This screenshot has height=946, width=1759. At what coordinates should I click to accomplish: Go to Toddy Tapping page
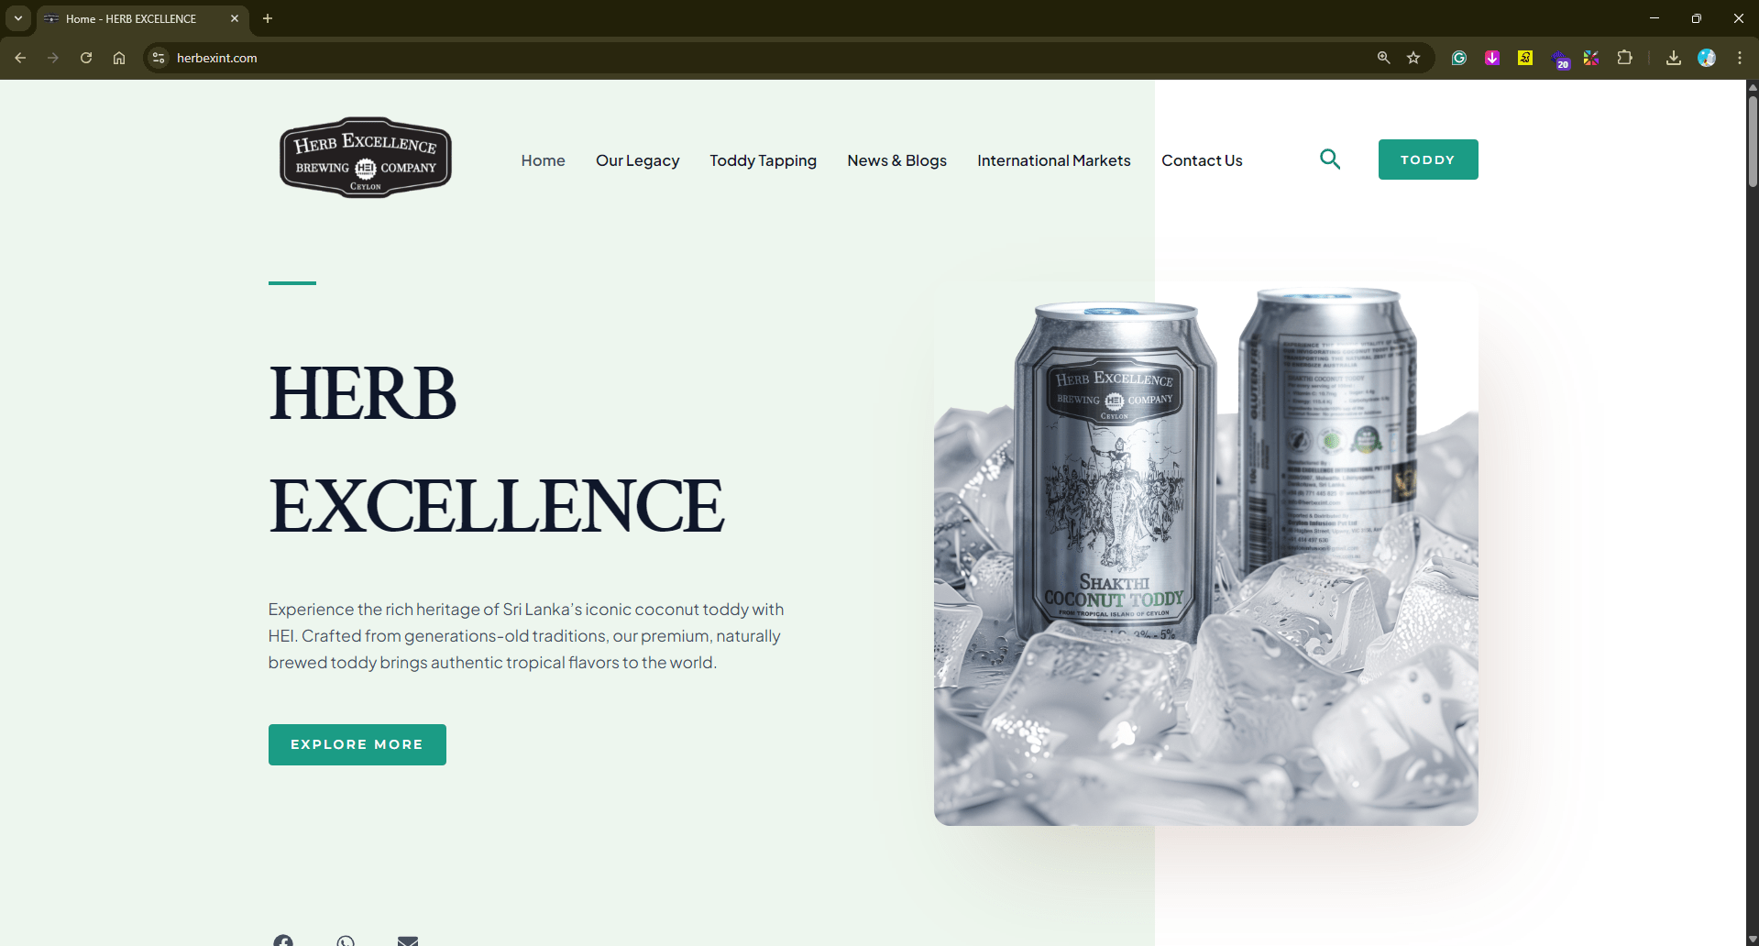(x=763, y=160)
